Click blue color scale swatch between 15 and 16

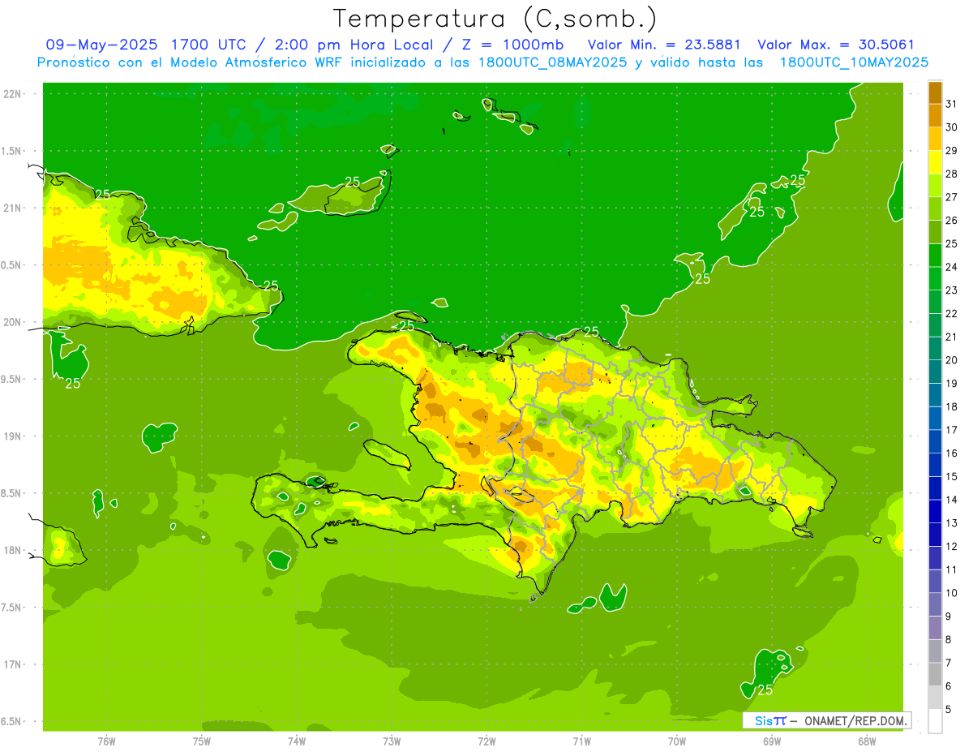click(x=935, y=465)
